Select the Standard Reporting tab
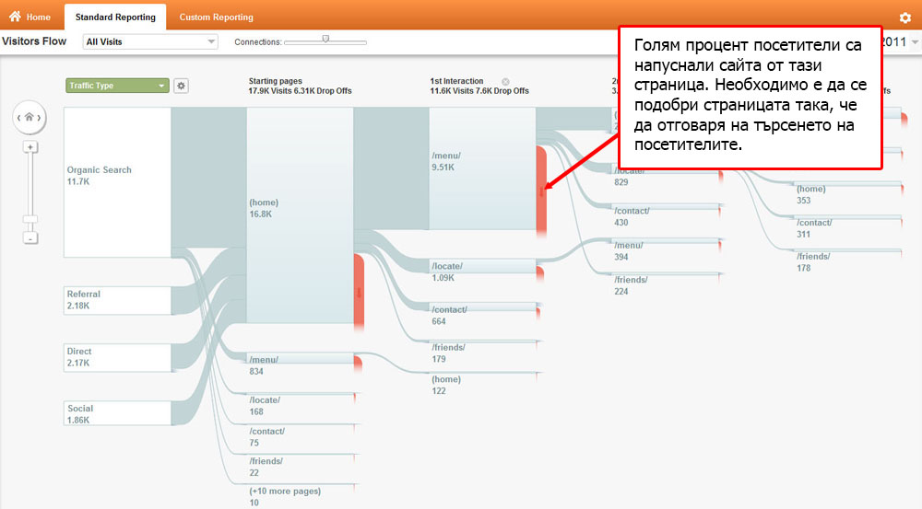 (x=115, y=17)
